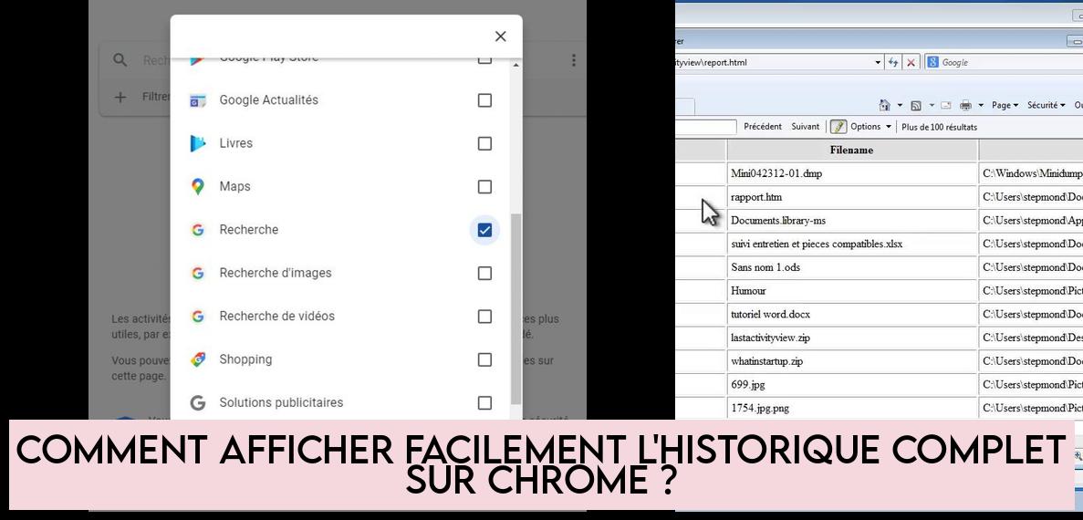Click the Sans nom 1.ods cell
Viewport: 1083px width, 520px height.
(851, 267)
